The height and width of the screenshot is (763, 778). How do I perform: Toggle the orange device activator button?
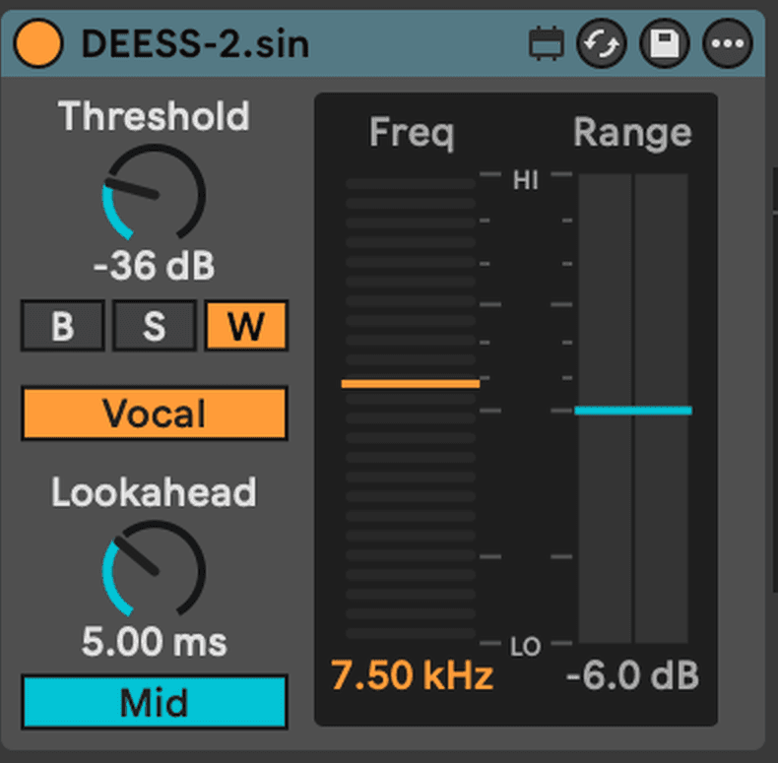point(38,43)
